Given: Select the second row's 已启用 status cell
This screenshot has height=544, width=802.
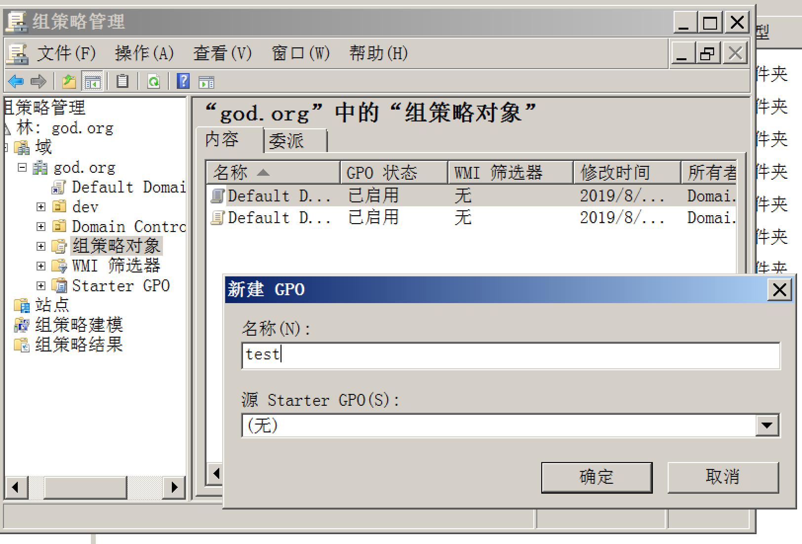Looking at the screenshot, I should tap(373, 218).
